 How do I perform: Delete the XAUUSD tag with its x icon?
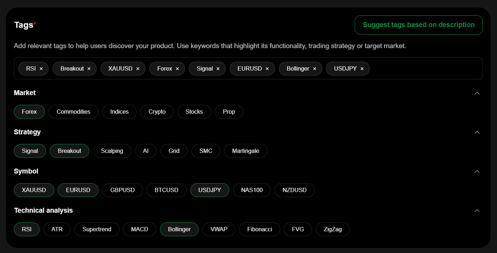point(138,69)
